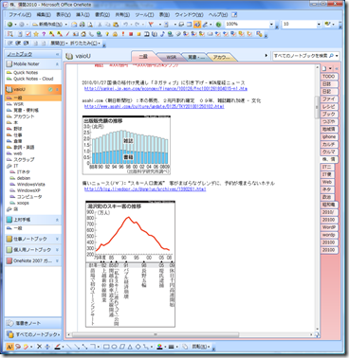Viewport: 349px width, 358px height.
Task: Apply the To Do checkbox tag
Action: pyautogui.click(x=28, y=34)
